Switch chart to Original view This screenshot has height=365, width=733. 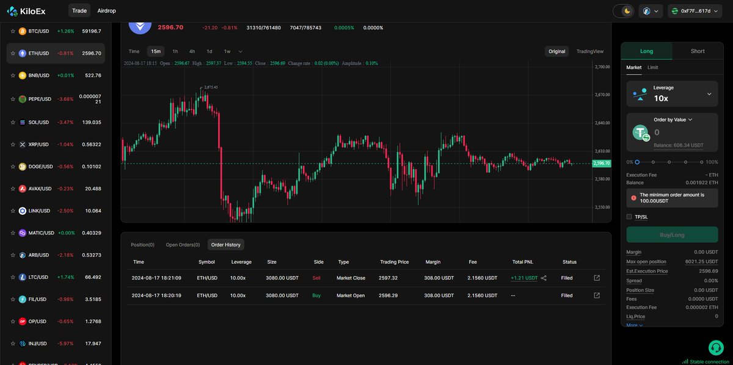556,51
